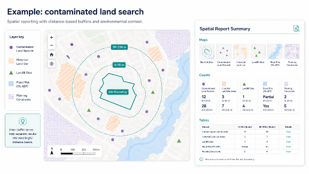
Task: Open the Contaminated Land Records count card
Action: coord(208,97)
